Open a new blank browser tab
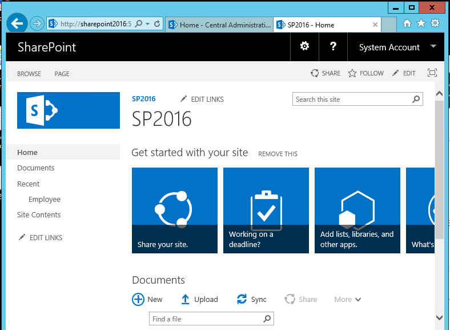This screenshot has width=450, height=330. [389, 25]
